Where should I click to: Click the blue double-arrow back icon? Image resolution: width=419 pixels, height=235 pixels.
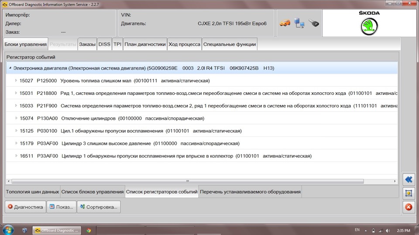tap(409, 179)
